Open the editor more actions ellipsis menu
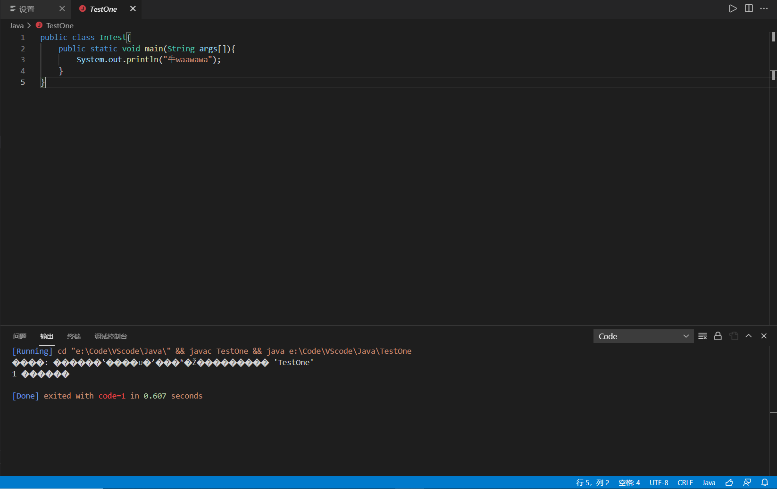Screen dimensions: 777x489 (x=764, y=8)
